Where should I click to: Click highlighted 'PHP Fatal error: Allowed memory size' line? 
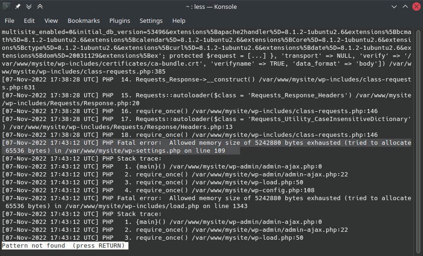(206, 147)
